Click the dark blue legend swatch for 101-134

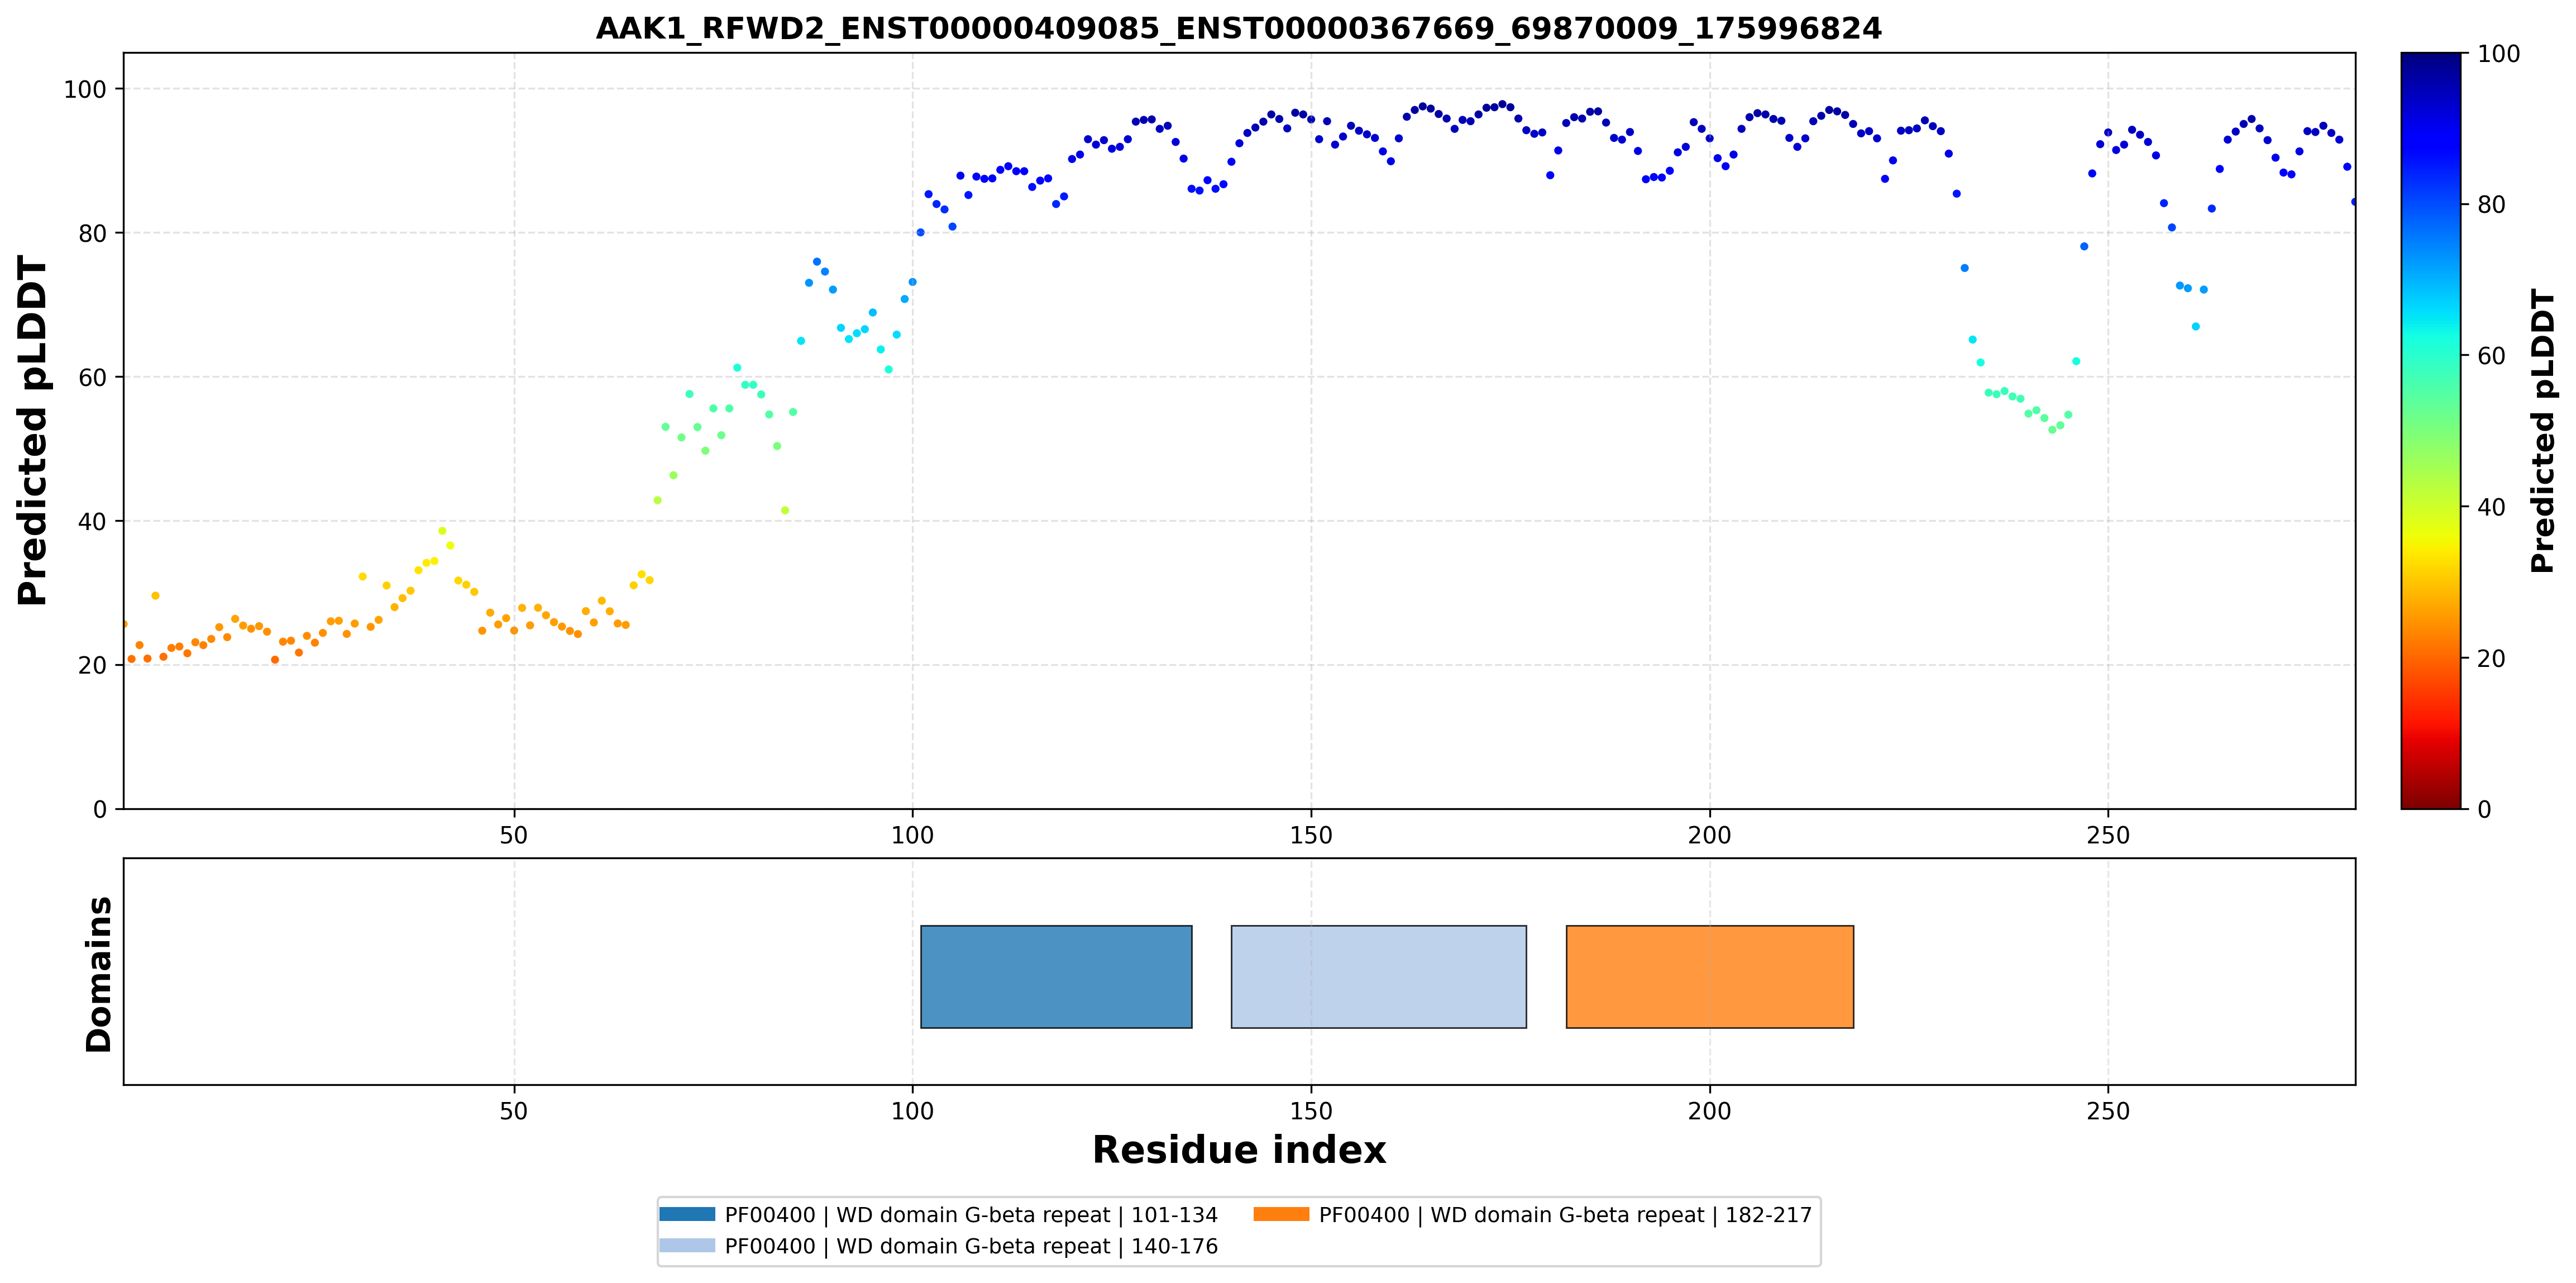(x=687, y=1214)
